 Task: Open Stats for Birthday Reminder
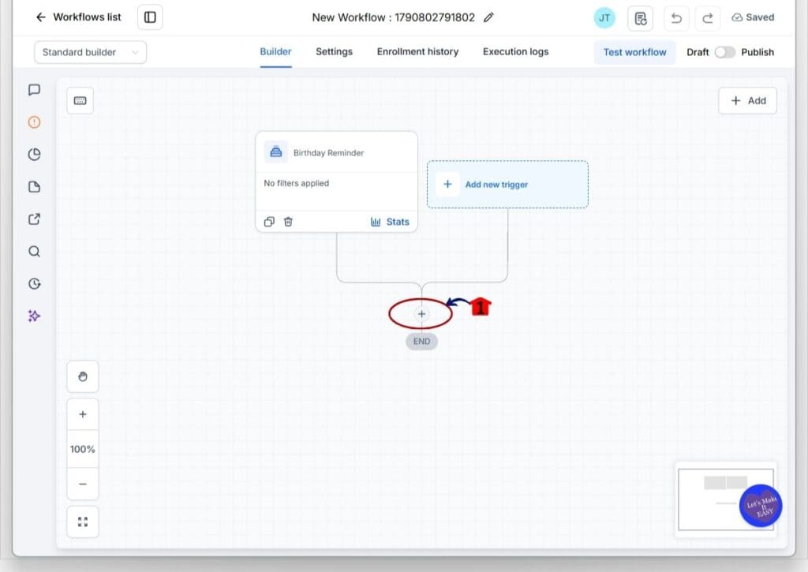(x=390, y=222)
